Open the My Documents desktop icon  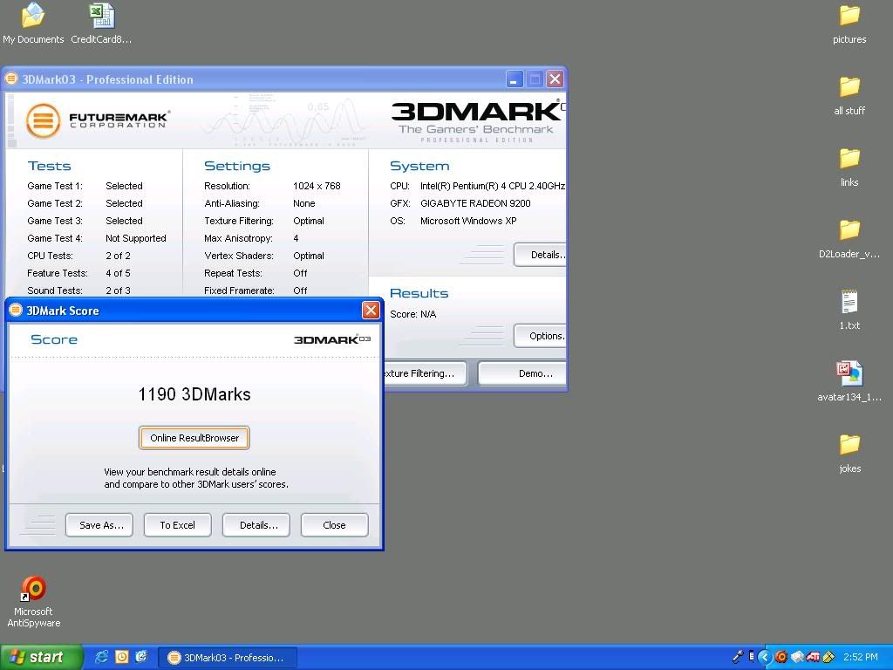[x=33, y=24]
